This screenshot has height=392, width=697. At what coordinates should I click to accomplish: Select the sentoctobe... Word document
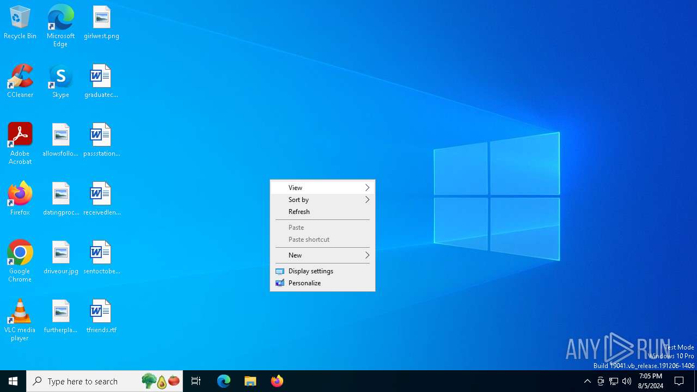coord(101,258)
